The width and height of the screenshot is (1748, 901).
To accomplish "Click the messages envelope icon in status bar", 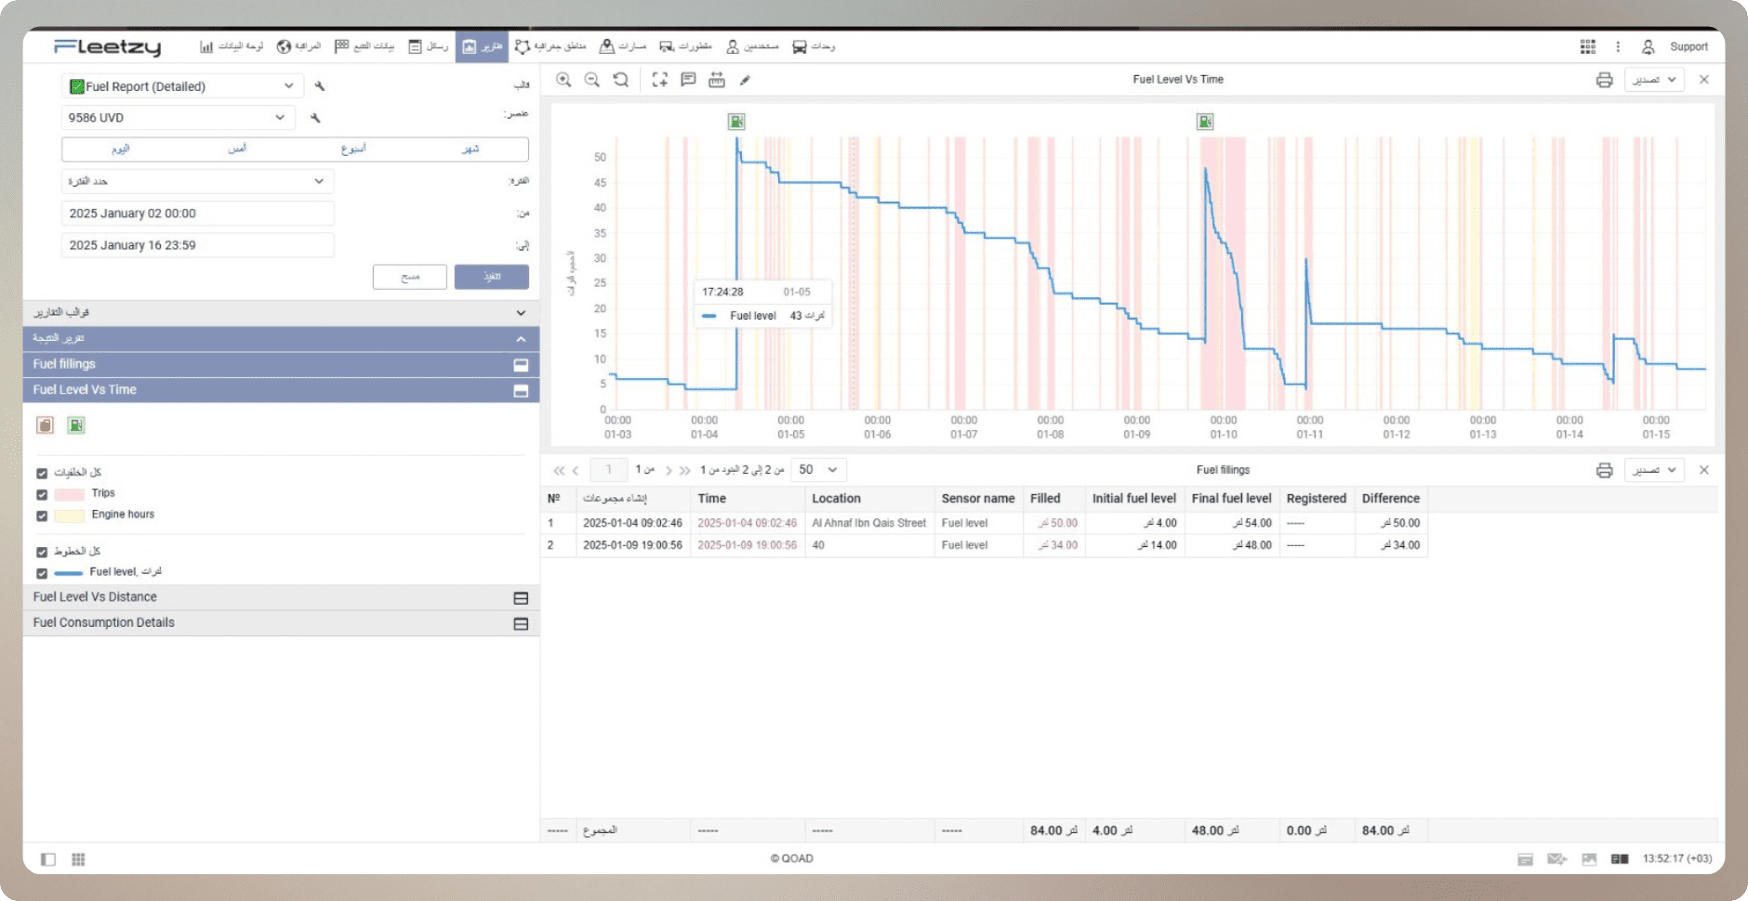I will point(1557,859).
